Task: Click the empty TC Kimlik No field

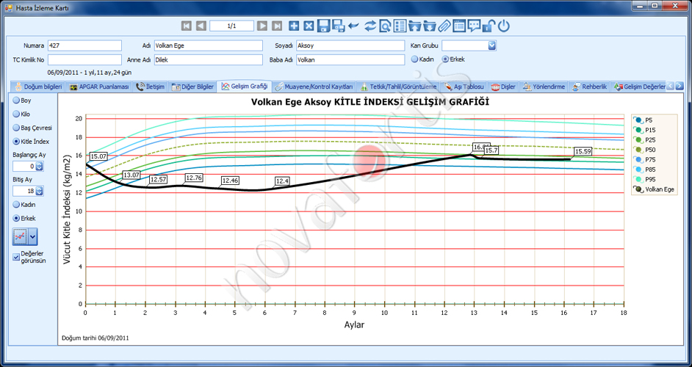Action: point(84,59)
